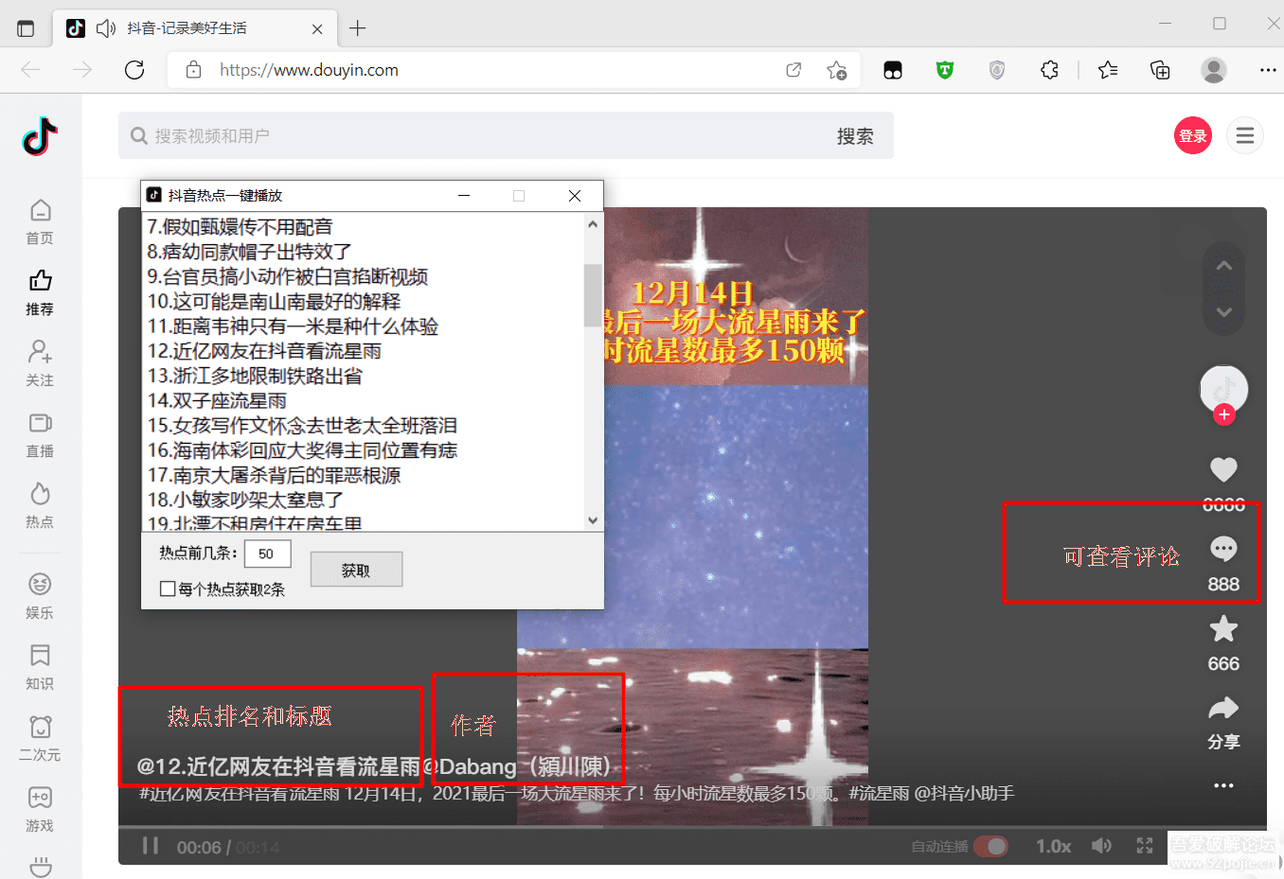The height and width of the screenshot is (879, 1284).
Task: Open the 二次元 anime sidebar item
Action: [x=40, y=739]
